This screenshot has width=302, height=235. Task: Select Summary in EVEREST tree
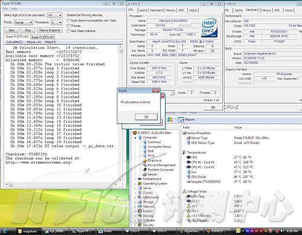click(x=155, y=142)
